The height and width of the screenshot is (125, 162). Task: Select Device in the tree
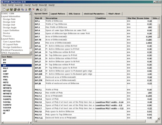click(6, 33)
